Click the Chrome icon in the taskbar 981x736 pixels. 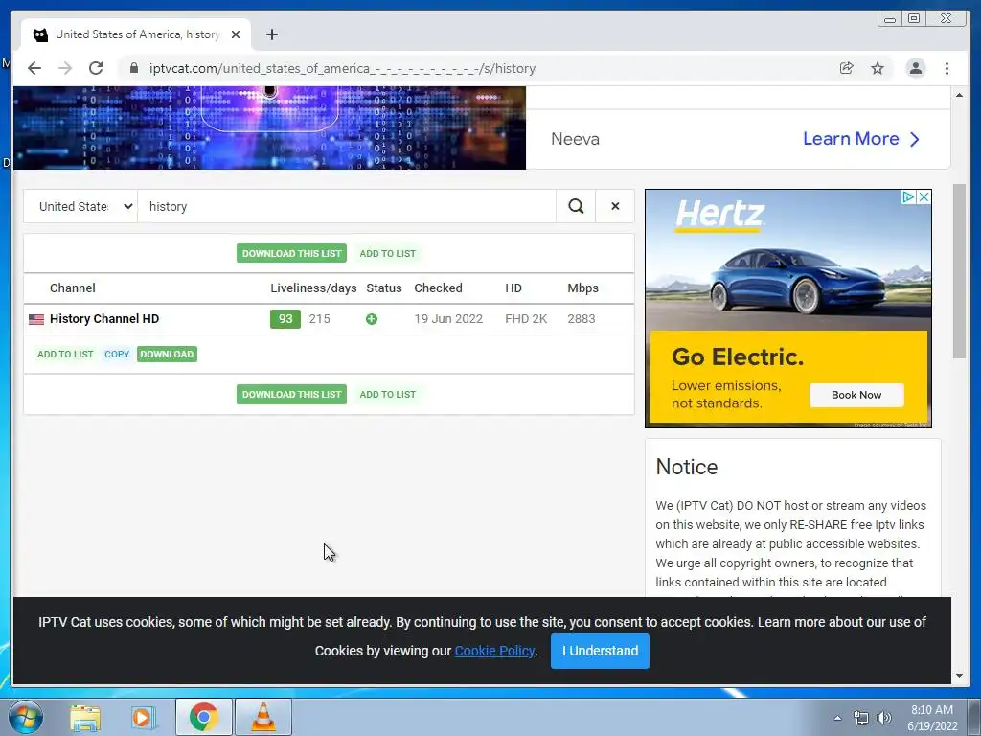(203, 717)
